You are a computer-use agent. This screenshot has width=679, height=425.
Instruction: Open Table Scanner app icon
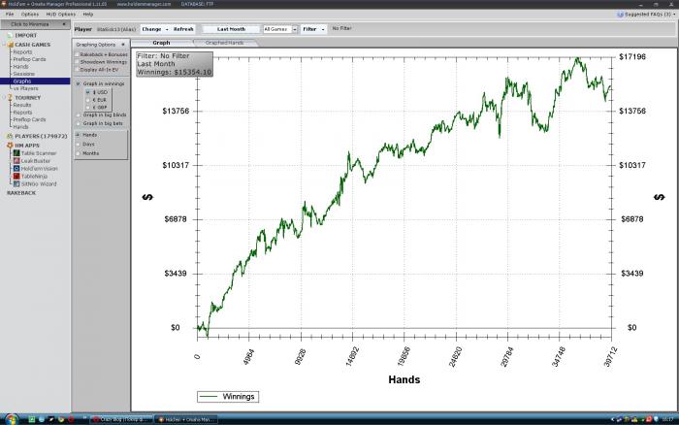coord(16,153)
